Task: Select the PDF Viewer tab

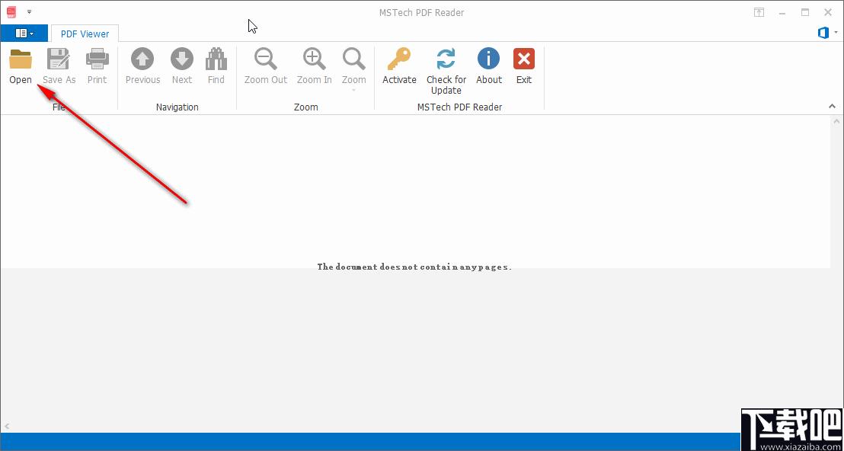Action: pyautogui.click(x=85, y=34)
